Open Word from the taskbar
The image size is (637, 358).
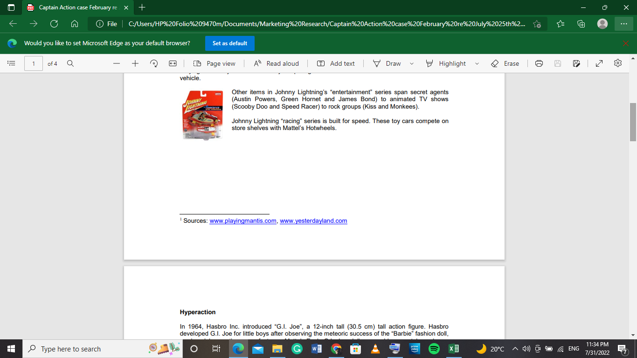coord(317,349)
